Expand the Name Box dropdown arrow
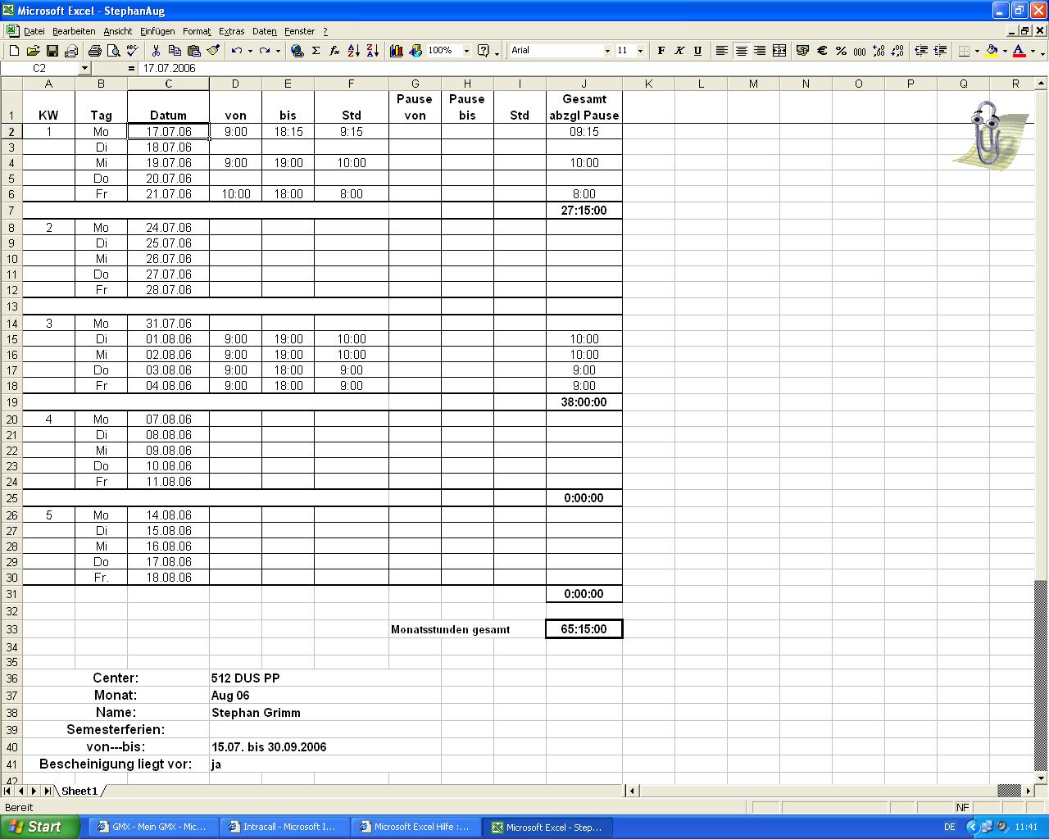 84,69
